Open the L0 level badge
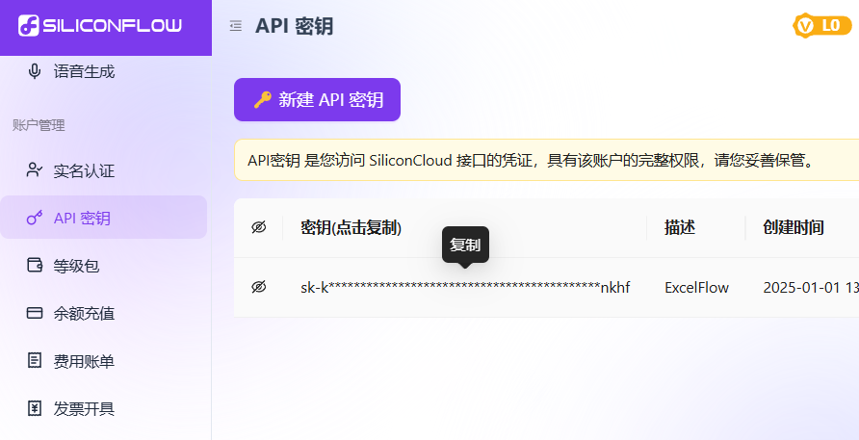Image resolution: width=859 pixels, height=440 pixels. click(x=821, y=26)
